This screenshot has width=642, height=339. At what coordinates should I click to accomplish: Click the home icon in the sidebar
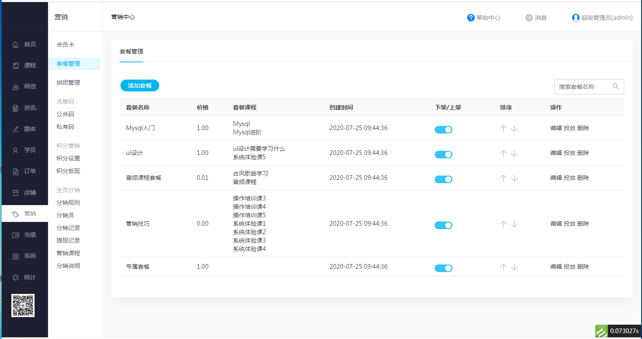pyautogui.click(x=16, y=45)
